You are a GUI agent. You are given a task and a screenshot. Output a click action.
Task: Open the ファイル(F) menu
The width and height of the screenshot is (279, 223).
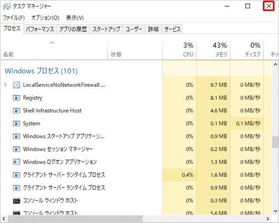pyautogui.click(x=14, y=18)
